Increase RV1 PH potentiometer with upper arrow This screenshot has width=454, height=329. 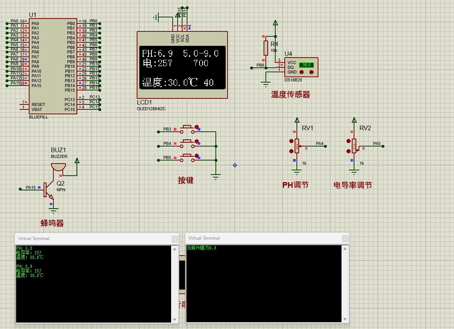pyautogui.click(x=291, y=141)
